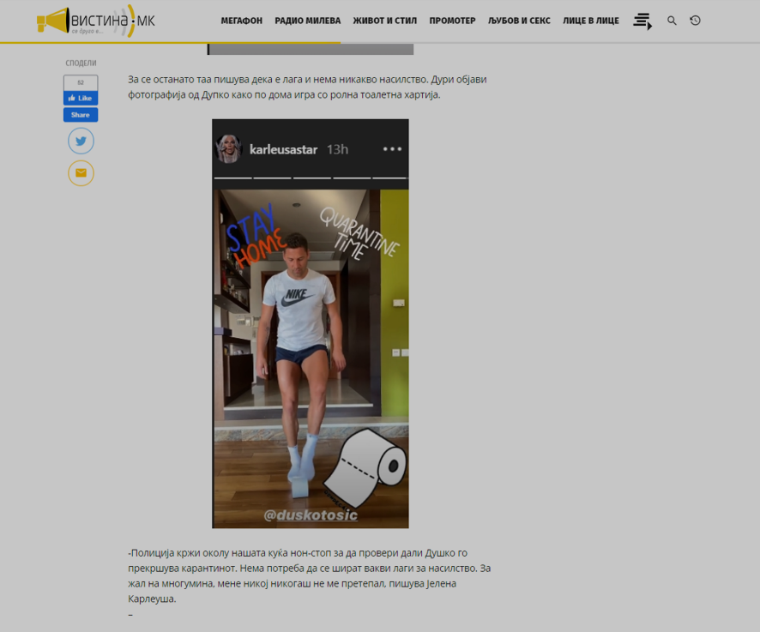Open the ПРОМОТЕР navigation item
The width and height of the screenshot is (760, 632).
coord(452,21)
